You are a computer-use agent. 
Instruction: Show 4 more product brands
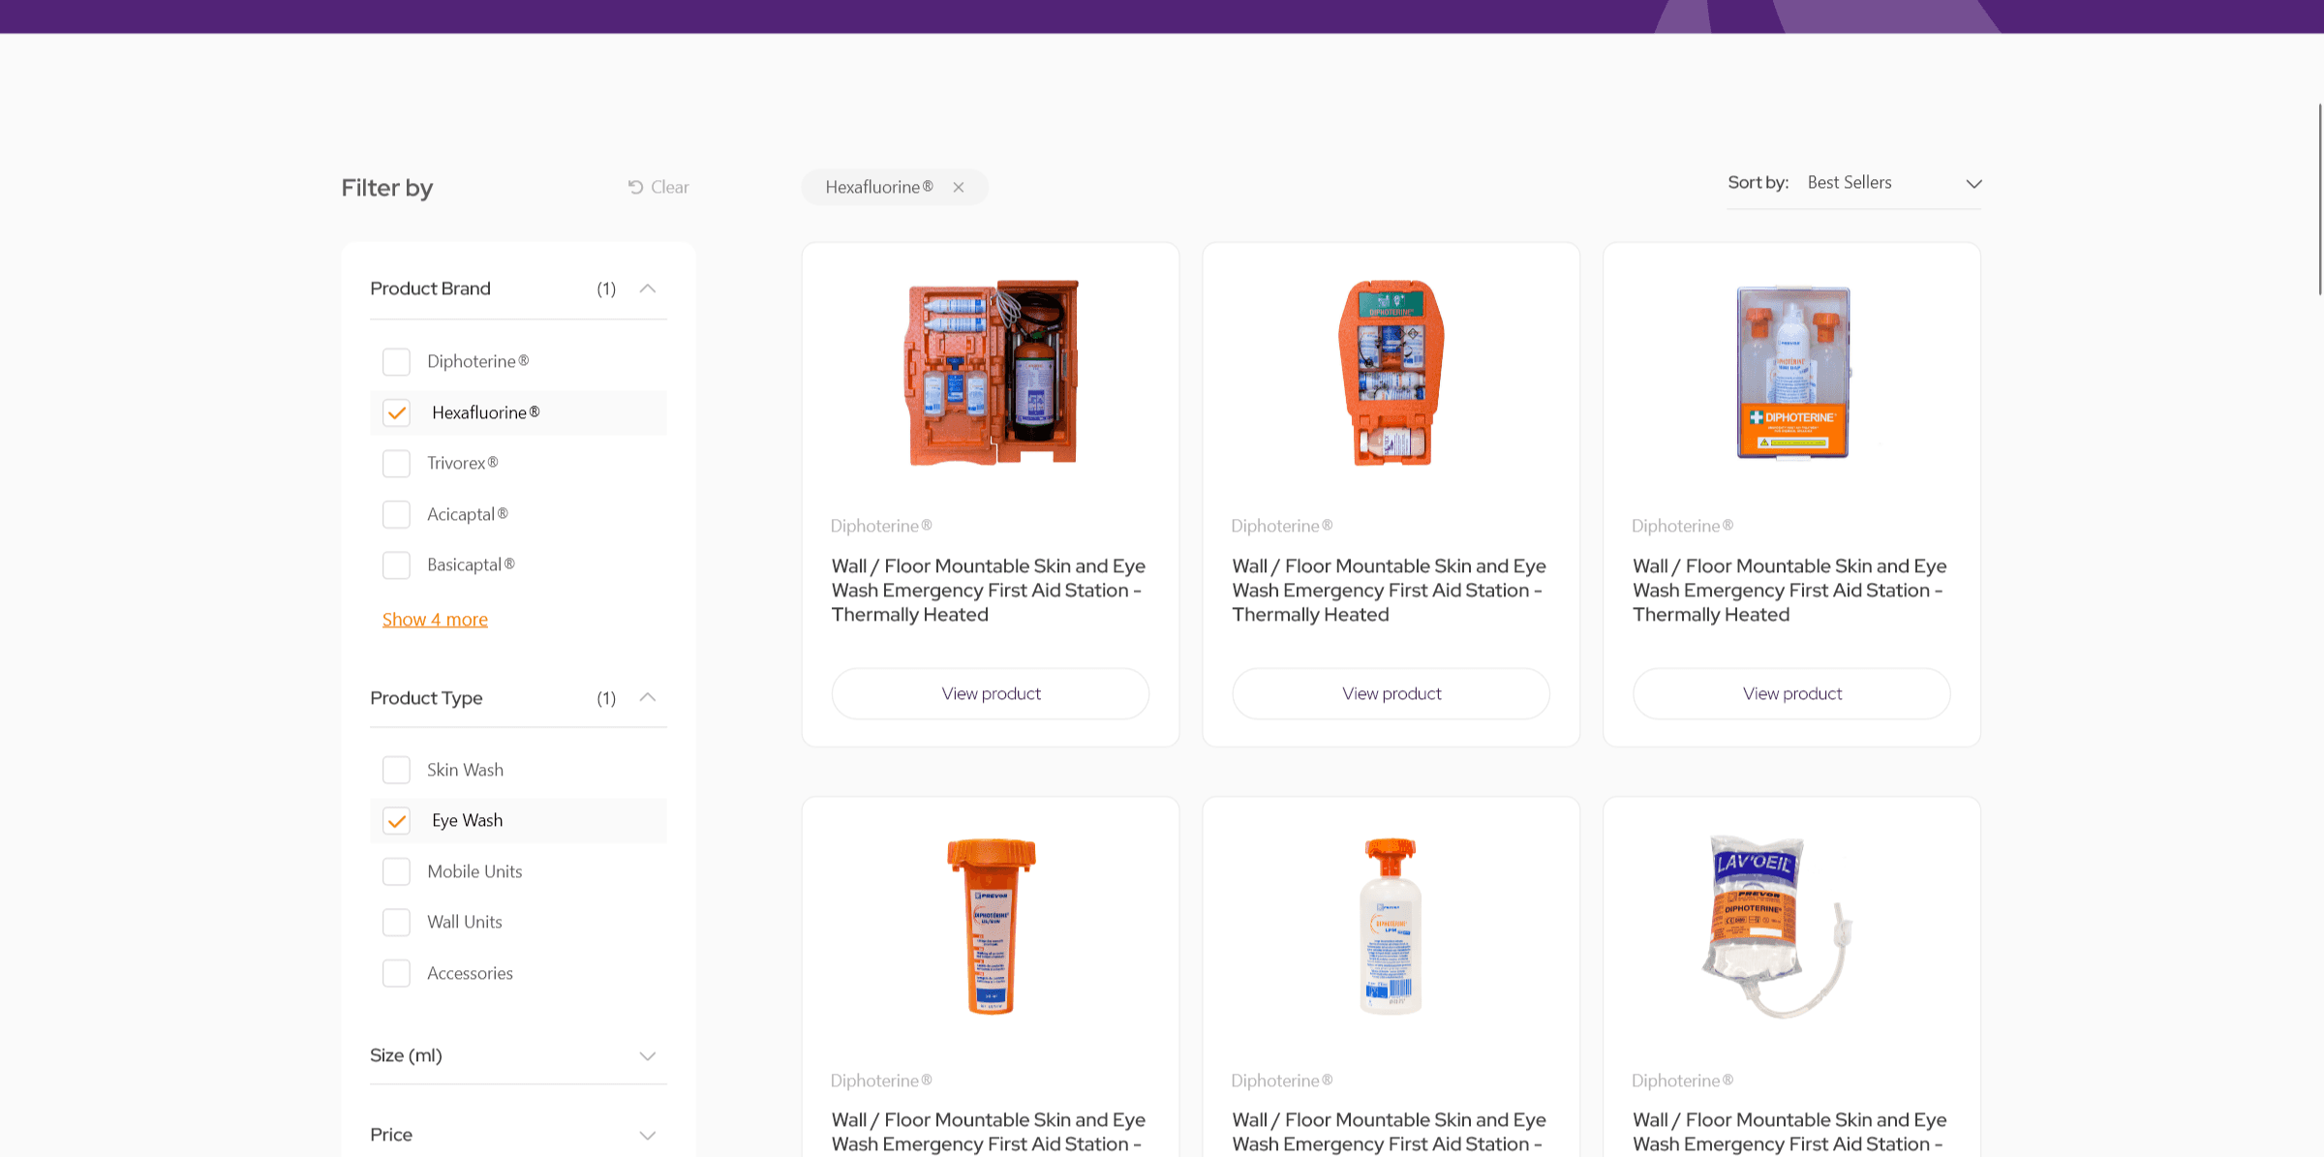(x=435, y=620)
